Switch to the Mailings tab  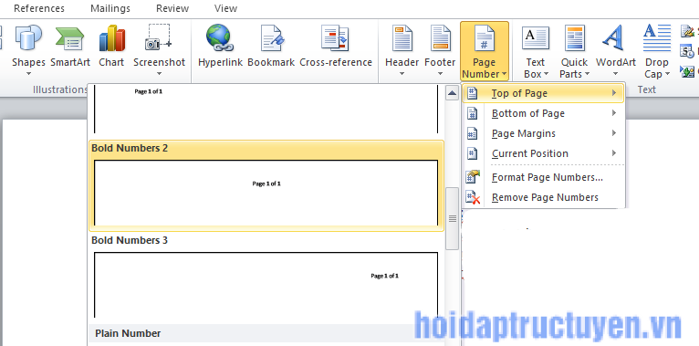click(x=110, y=8)
